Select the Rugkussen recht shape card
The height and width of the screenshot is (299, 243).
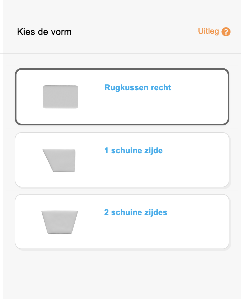pyautogui.click(x=122, y=97)
